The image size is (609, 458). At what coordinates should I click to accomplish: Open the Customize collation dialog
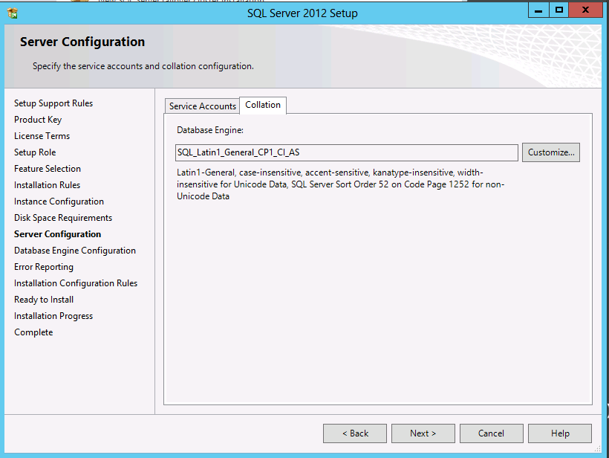point(551,152)
